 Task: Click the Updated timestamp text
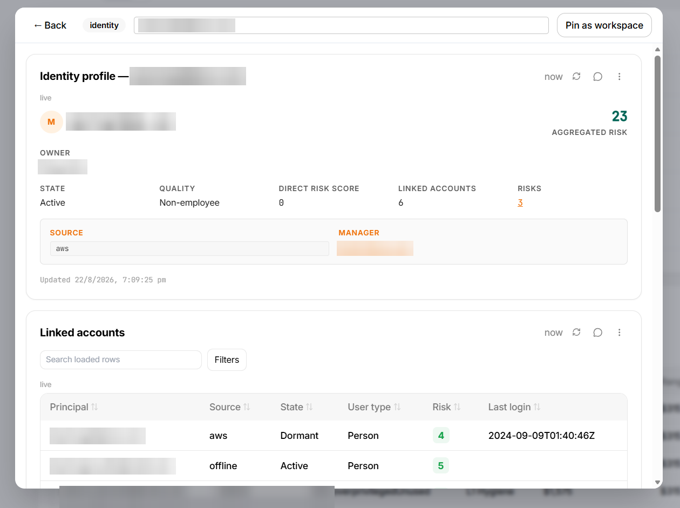[x=103, y=280]
